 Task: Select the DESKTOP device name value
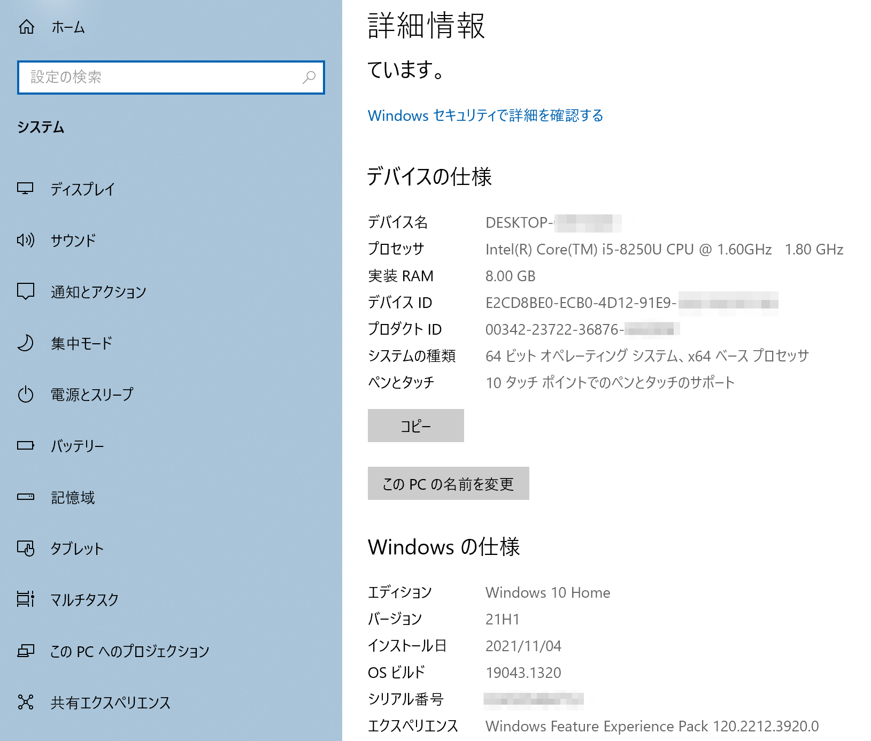click(x=553, y=222)
